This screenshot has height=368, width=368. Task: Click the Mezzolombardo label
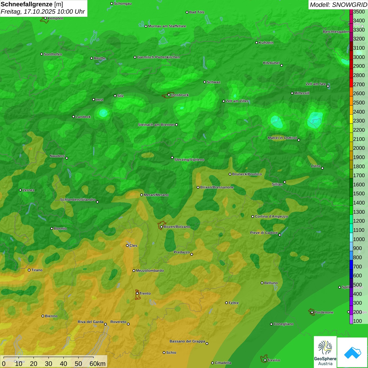tap(150, 270)
